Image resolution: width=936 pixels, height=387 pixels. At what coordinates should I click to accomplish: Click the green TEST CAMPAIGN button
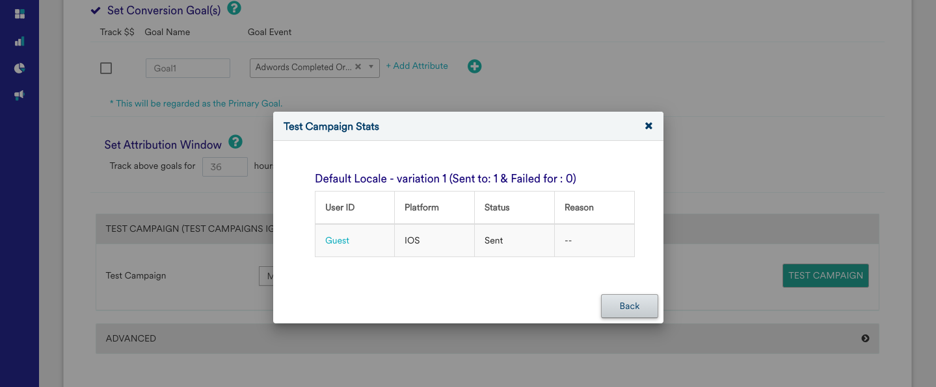pos(825,275)
